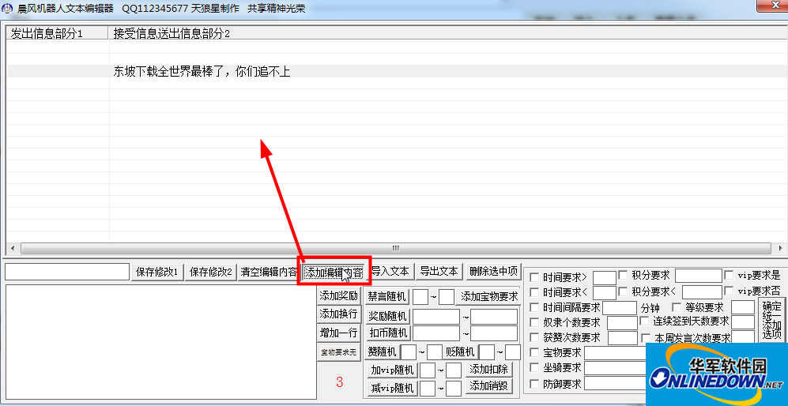The image size is (788, 406).
Task: Add a row with 增加一行
Action: (339, 333)
